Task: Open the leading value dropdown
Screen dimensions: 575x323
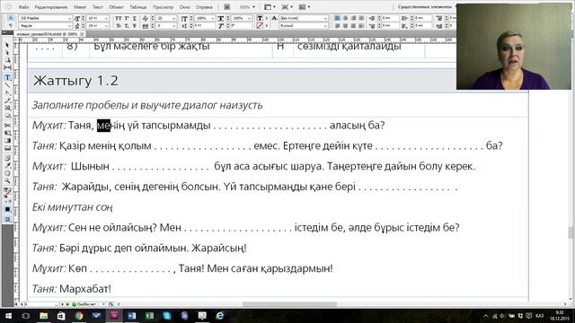Action: tap(106, 26)
